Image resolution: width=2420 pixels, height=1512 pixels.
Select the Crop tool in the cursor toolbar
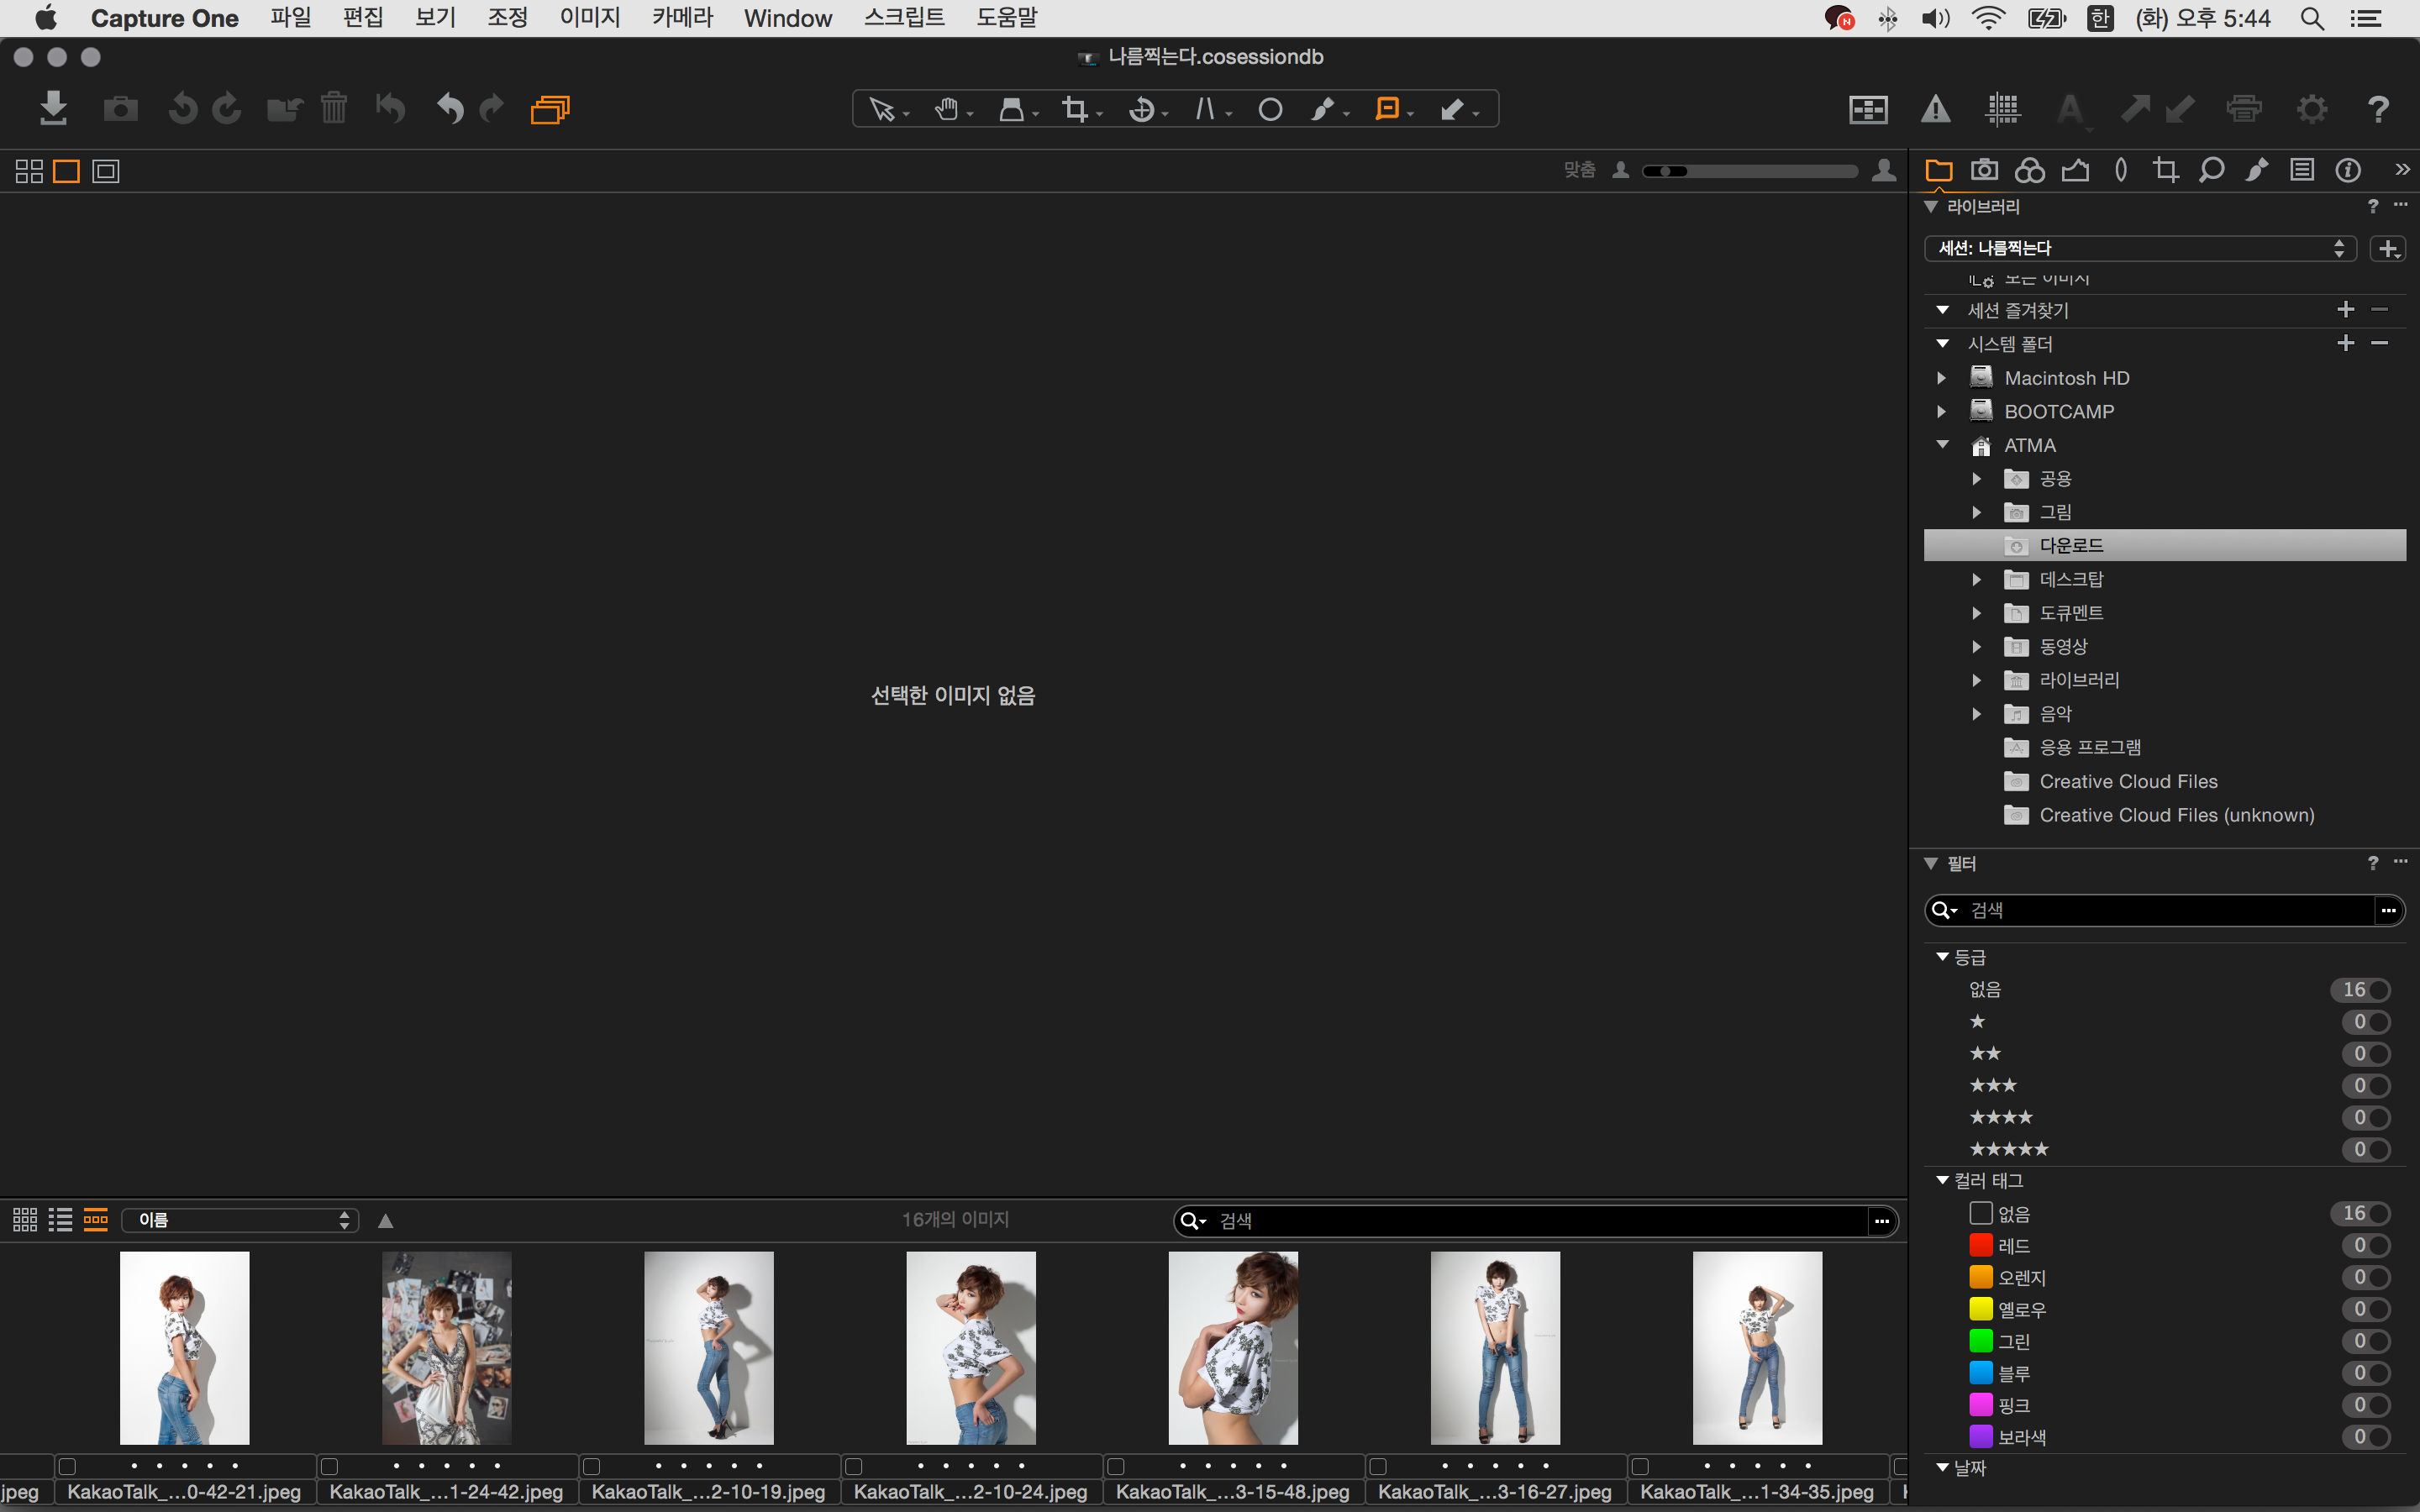1075,109
